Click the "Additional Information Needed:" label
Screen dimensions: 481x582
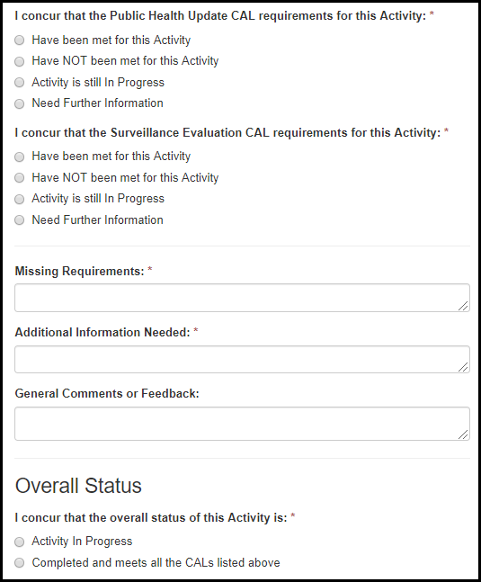point(102,332)
